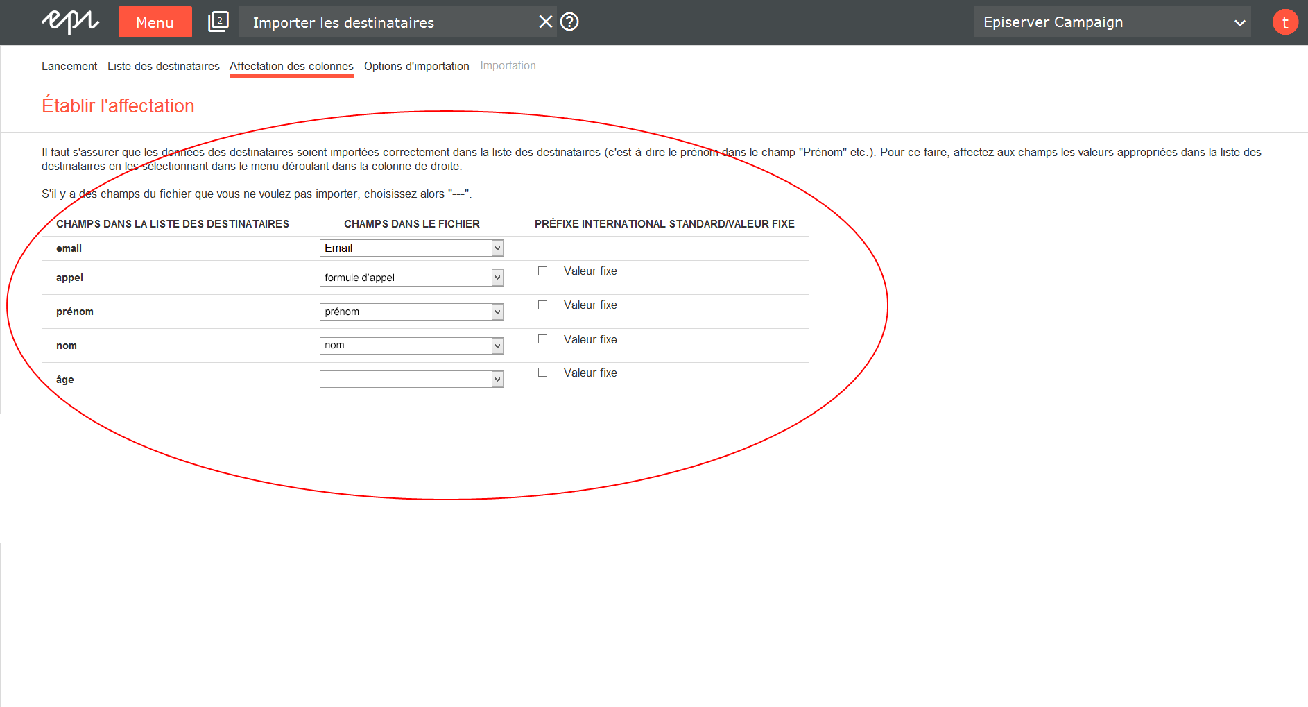Open the prénom file field dropdown
The height and width of the screenshot is (707, 1308).
[411, 312]
